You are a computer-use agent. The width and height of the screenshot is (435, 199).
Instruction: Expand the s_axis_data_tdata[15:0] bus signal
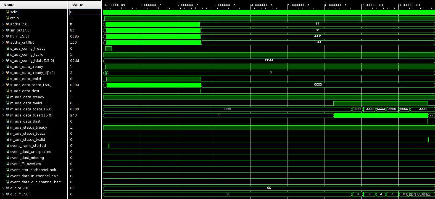point(3,85)
